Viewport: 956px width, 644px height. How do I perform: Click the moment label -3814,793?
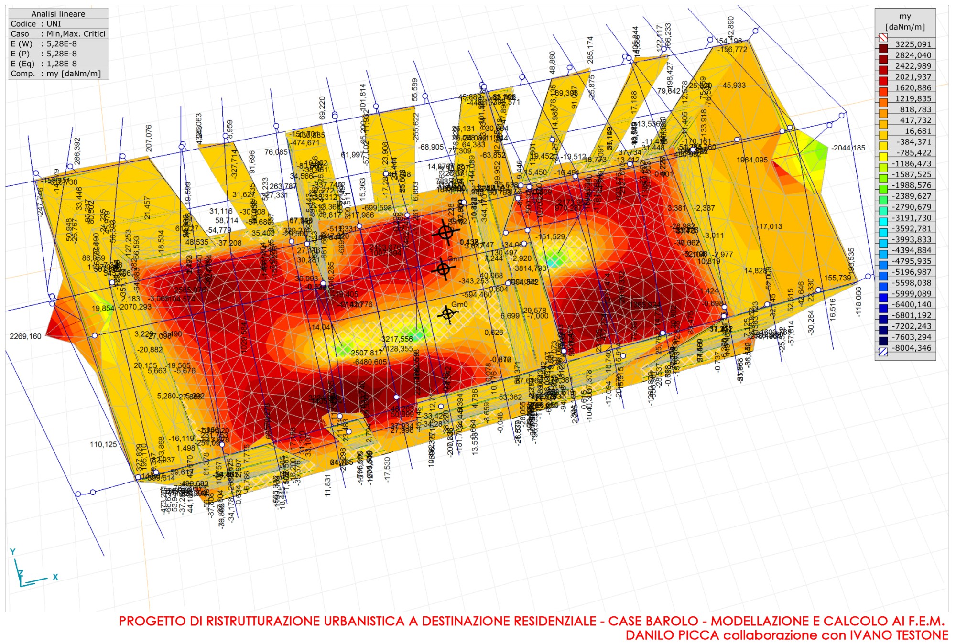pos(530,268)
